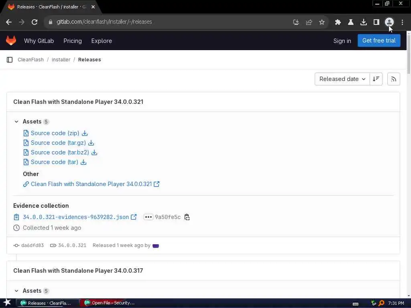Click the forward navigation arrow
This screenshot has height=308, width=411.
22,22
